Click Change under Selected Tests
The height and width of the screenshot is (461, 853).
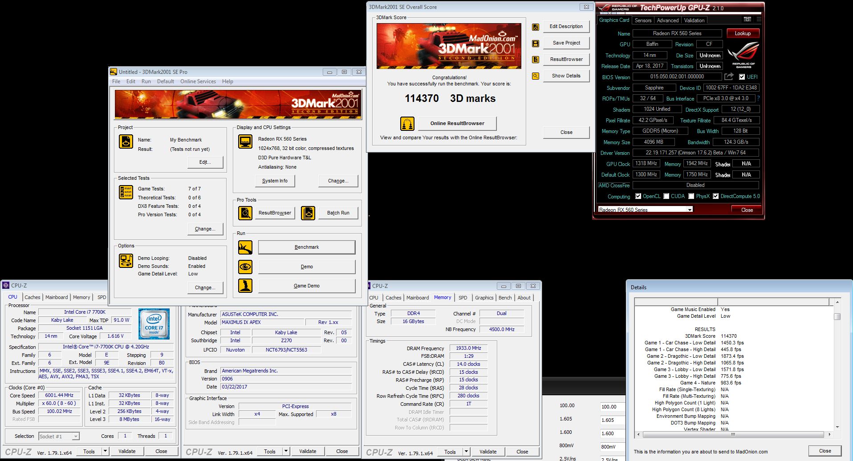pos(205,229)
